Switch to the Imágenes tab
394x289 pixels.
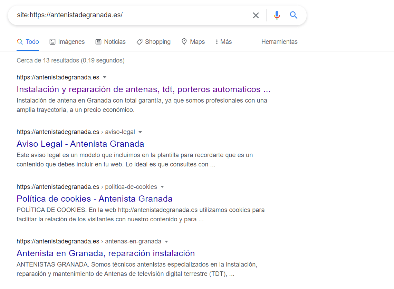coord(67,42)
